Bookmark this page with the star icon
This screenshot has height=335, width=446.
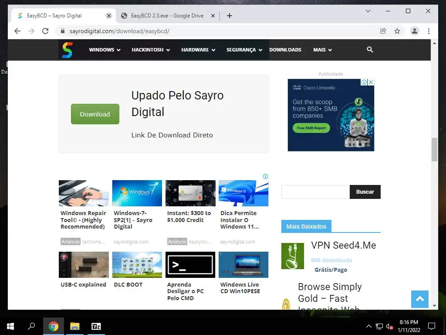click(397, 31)
